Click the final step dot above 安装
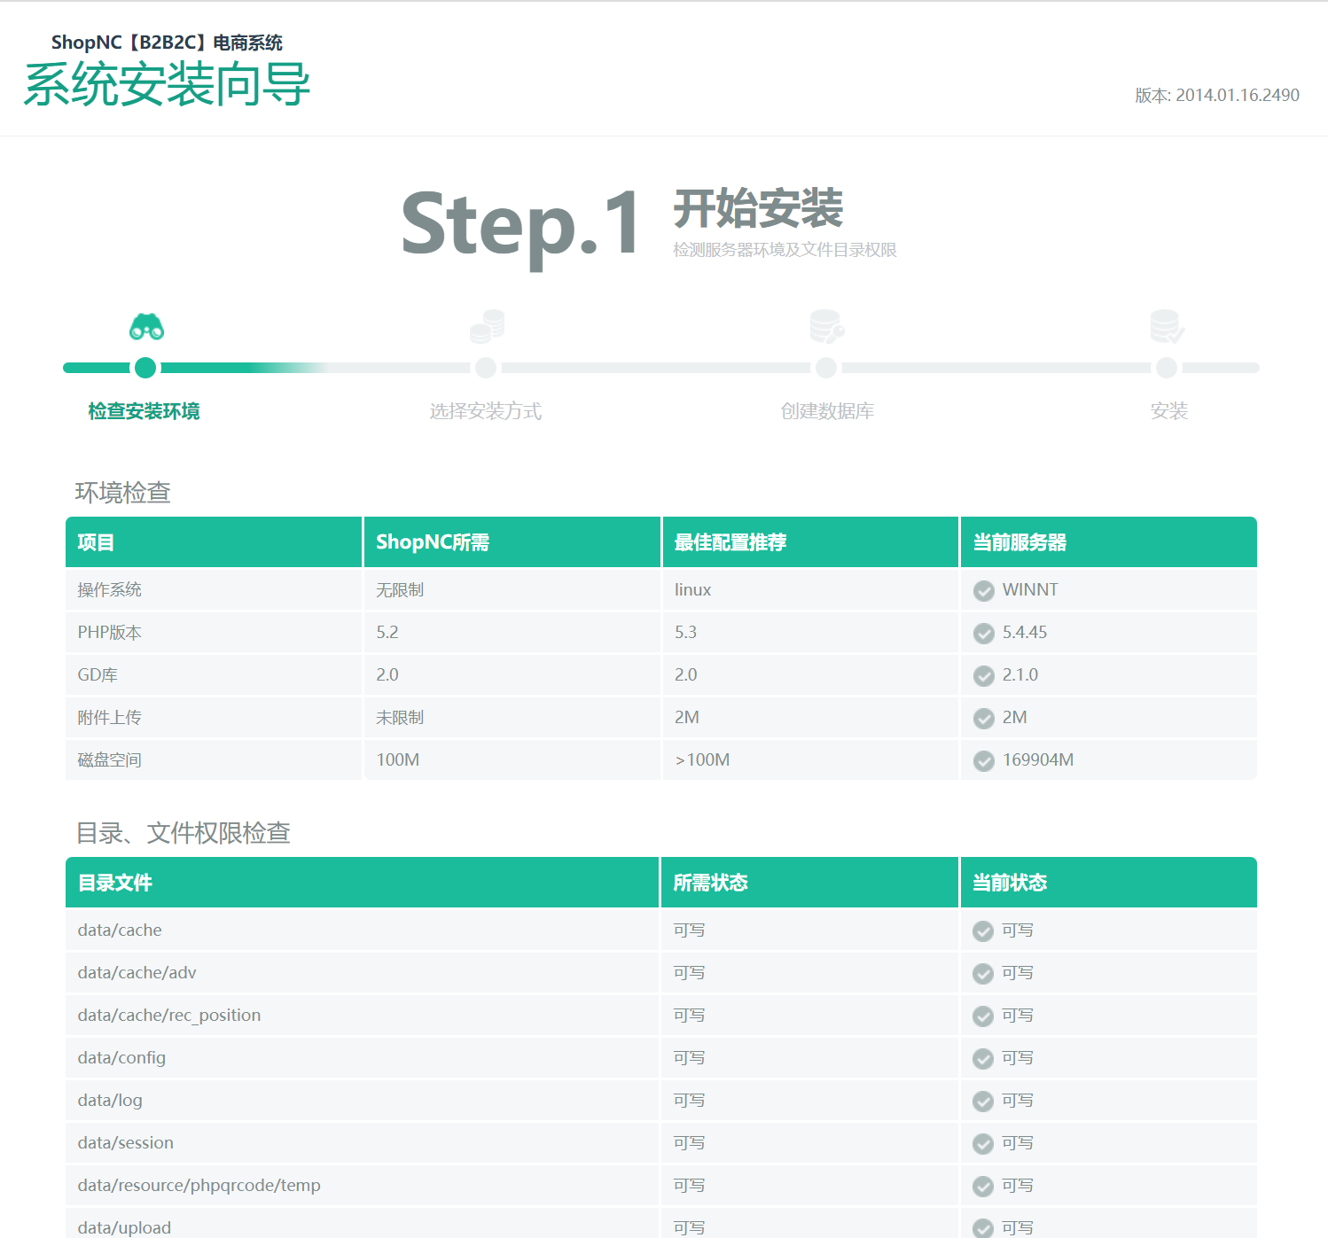The width and height of the screenshot is (1328, 1238). pyautogui.click(x=1167, y=368)
